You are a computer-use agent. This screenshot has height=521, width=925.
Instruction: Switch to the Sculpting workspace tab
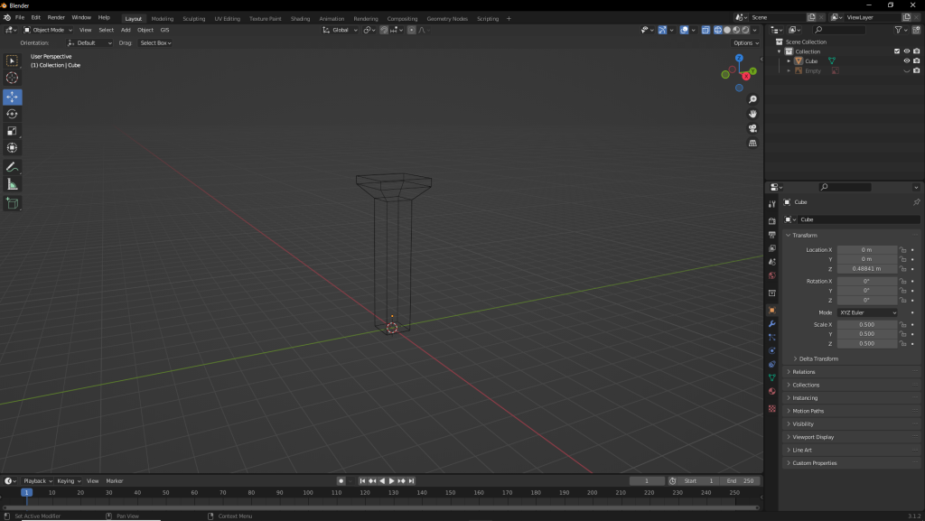[193, 18]
